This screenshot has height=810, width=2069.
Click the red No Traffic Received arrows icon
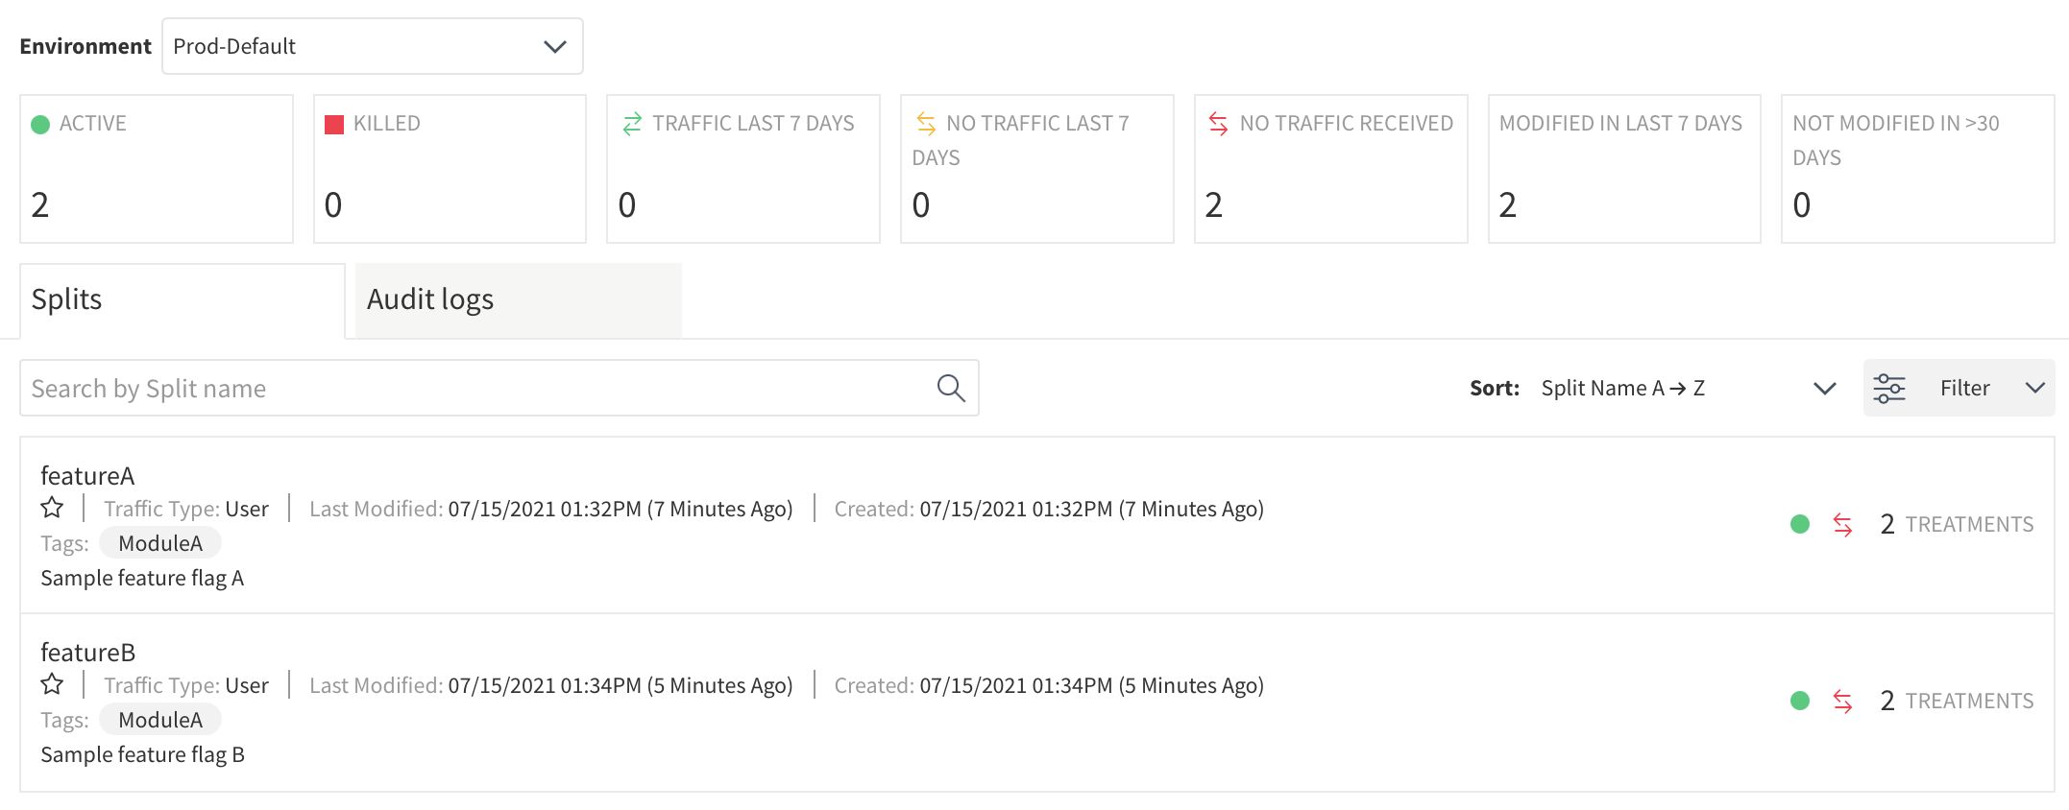click(1218, 123)
